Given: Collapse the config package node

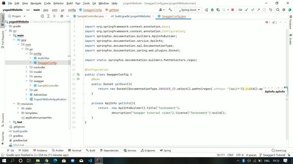Looking at the screenshot, I should click(27, 53).
